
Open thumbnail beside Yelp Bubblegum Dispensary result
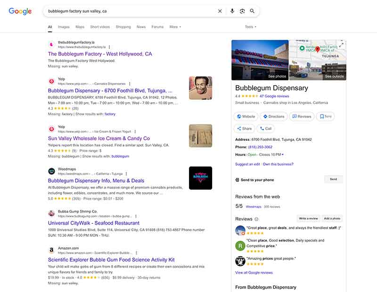pos(201,88)
